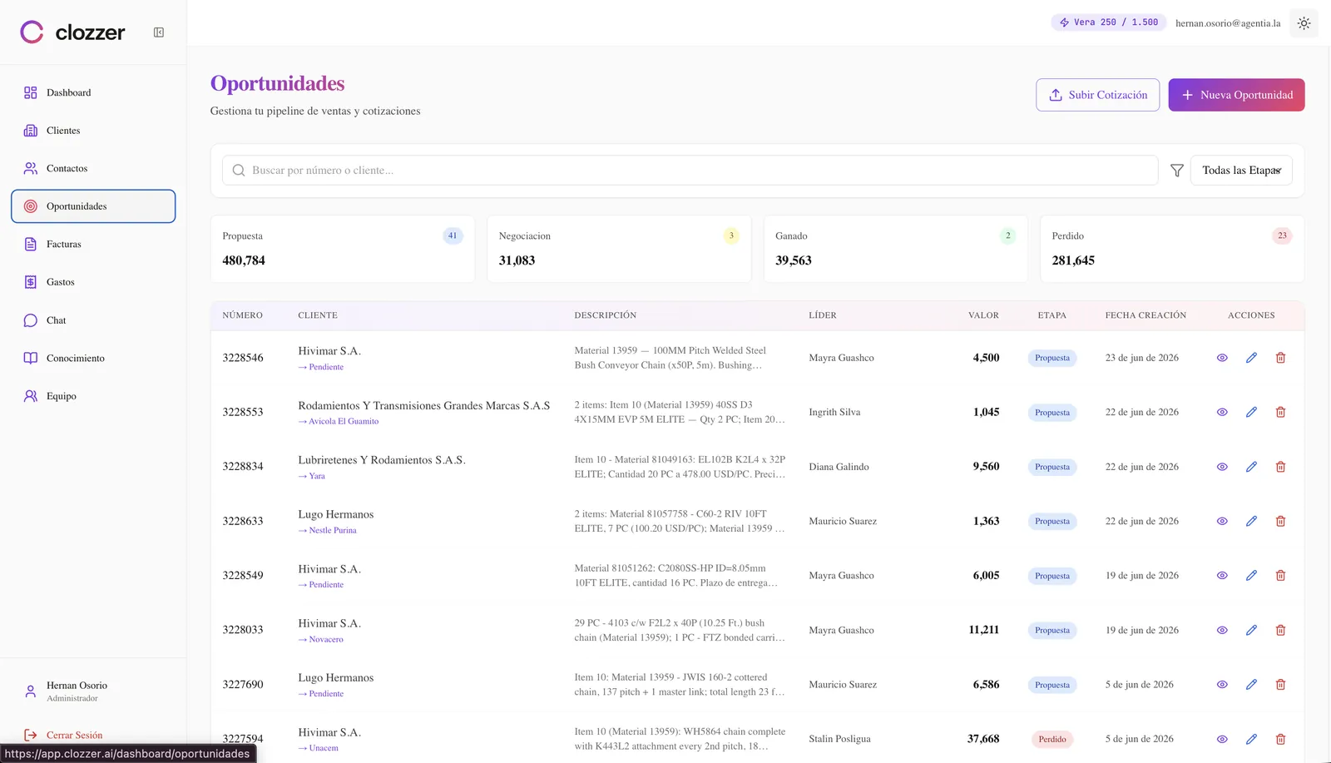Screen dimensions: 1331x763
Task: Click the Vera 250 / 1.500 credits badge
Action: (1108, 22)
